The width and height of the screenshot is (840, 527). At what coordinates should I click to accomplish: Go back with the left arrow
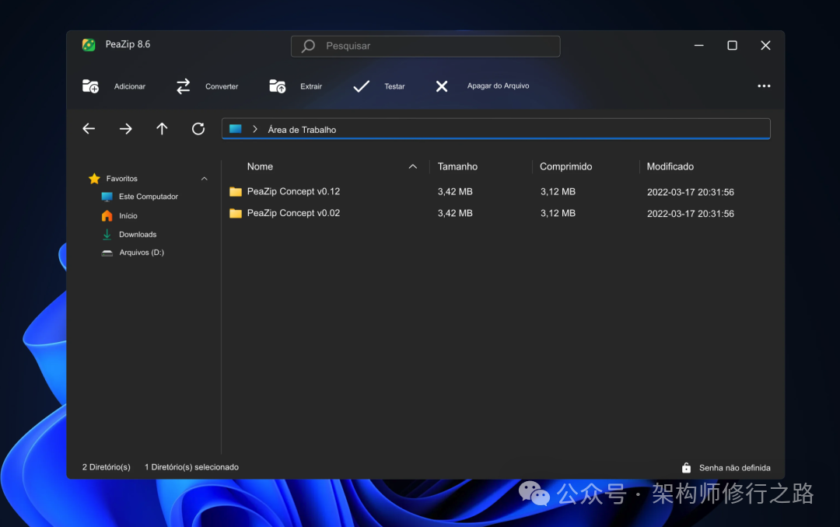point(89,129)
